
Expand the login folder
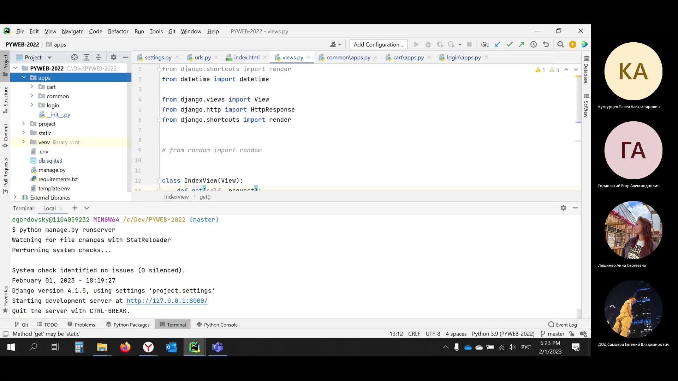pos(32,105)
